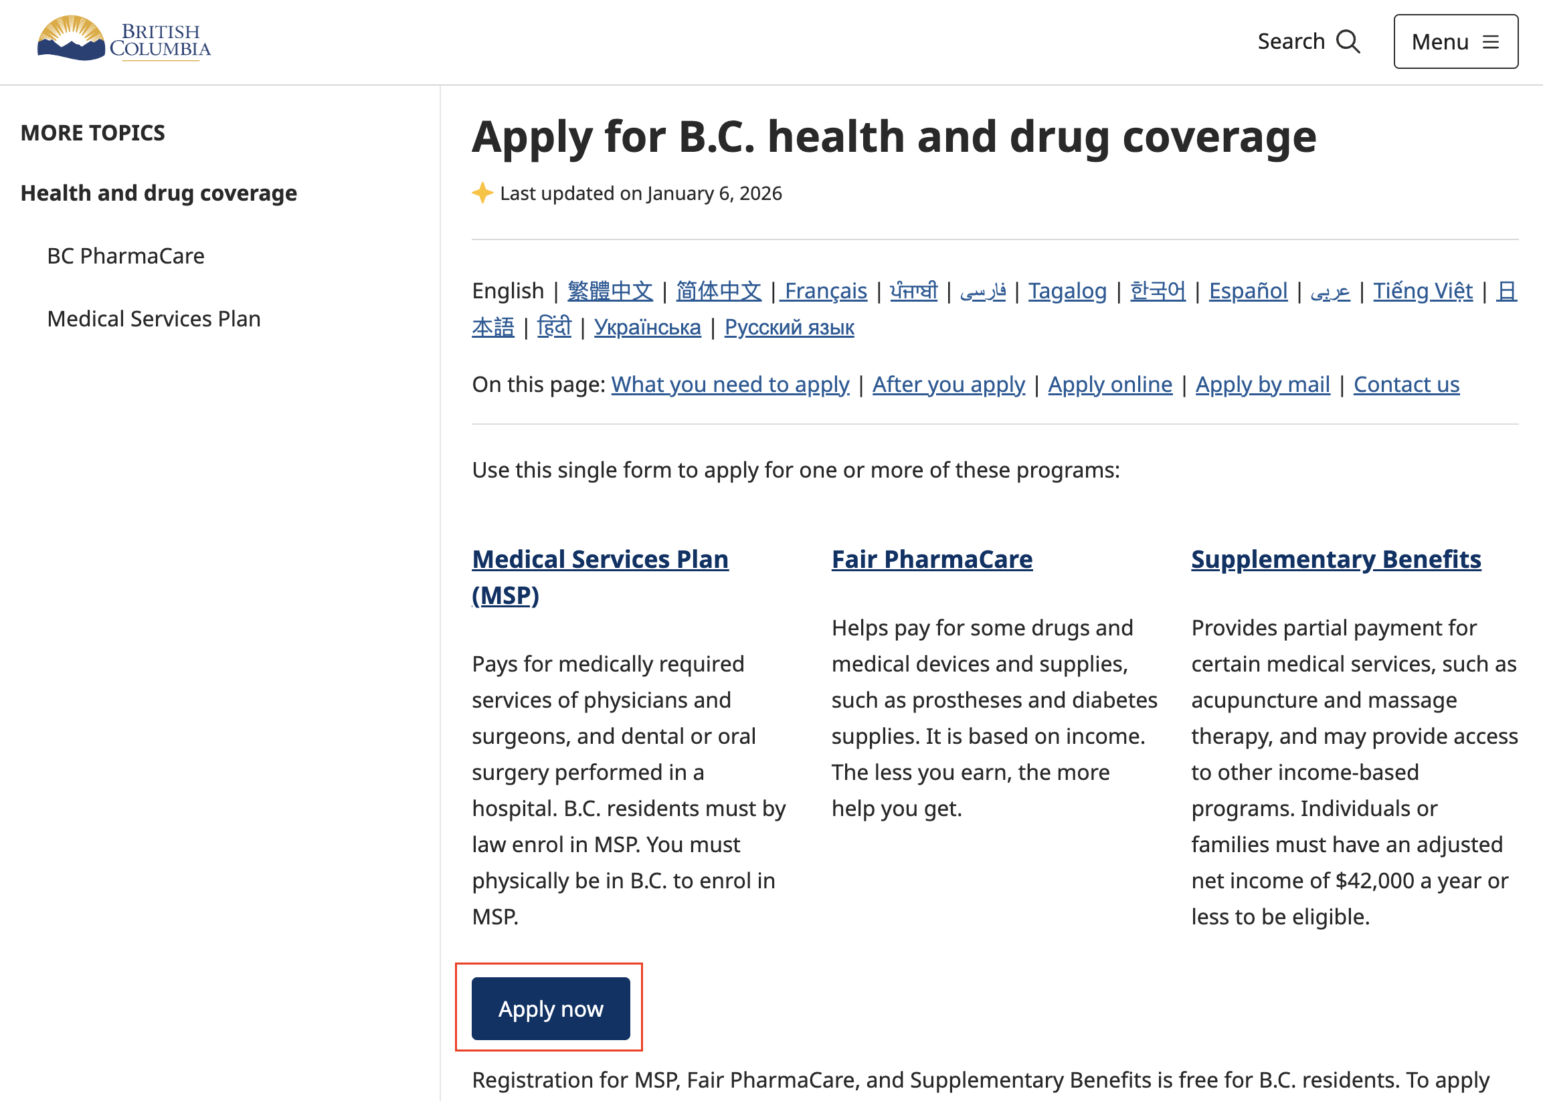
Task: Select BC PharmaCare in sidebar
Action: click(x=126, y=256)
